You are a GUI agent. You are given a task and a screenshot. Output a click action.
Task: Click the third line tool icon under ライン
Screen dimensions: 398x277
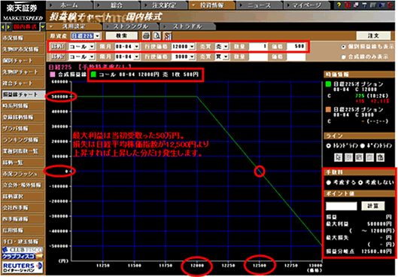click(x=359, y=157)
